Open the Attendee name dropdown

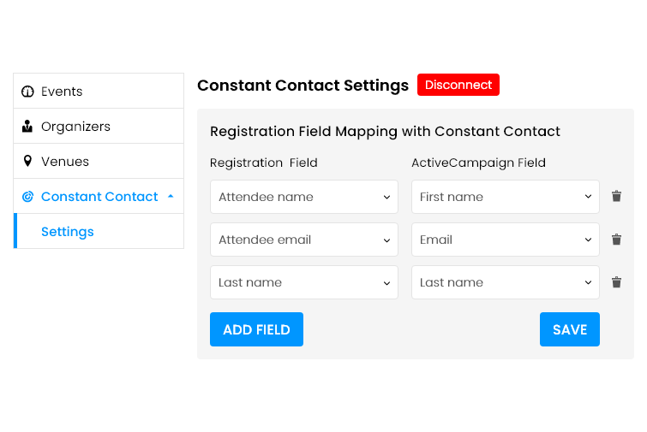(x=304, y=197)
